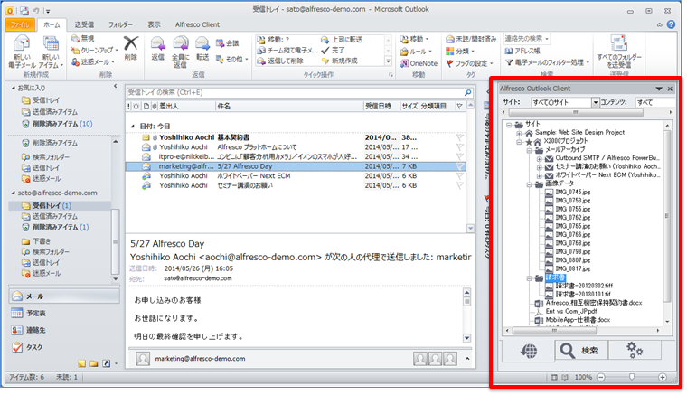687x395 pixels.
Task: Switch to the 表示 tab
Action: click(154, 24)
